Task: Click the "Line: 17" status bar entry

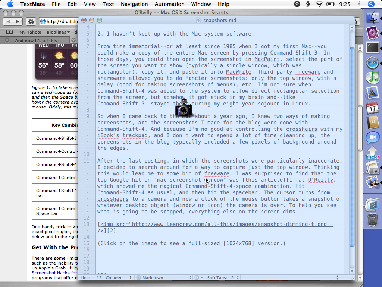Action: (91, 278)
